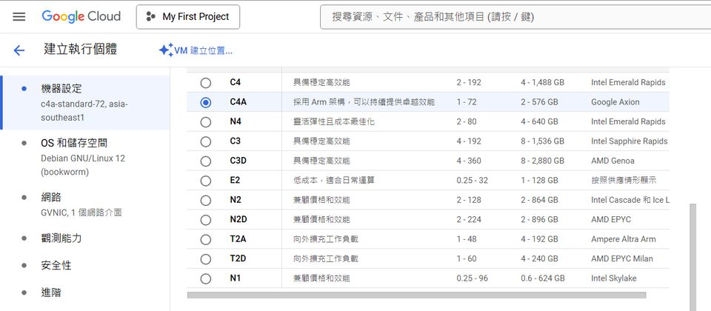This screenshot has height=311, width=711.
Task: Click the 建立執行個體 page title
Action: 80,50
